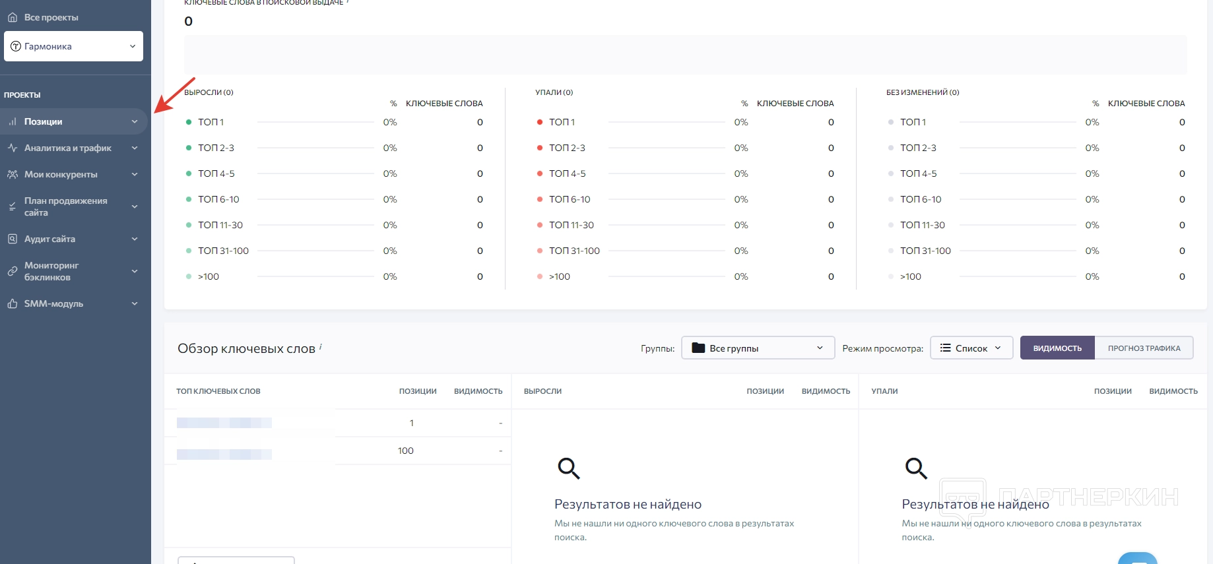Open the Аудит сайта menu item

coord(49,239)
